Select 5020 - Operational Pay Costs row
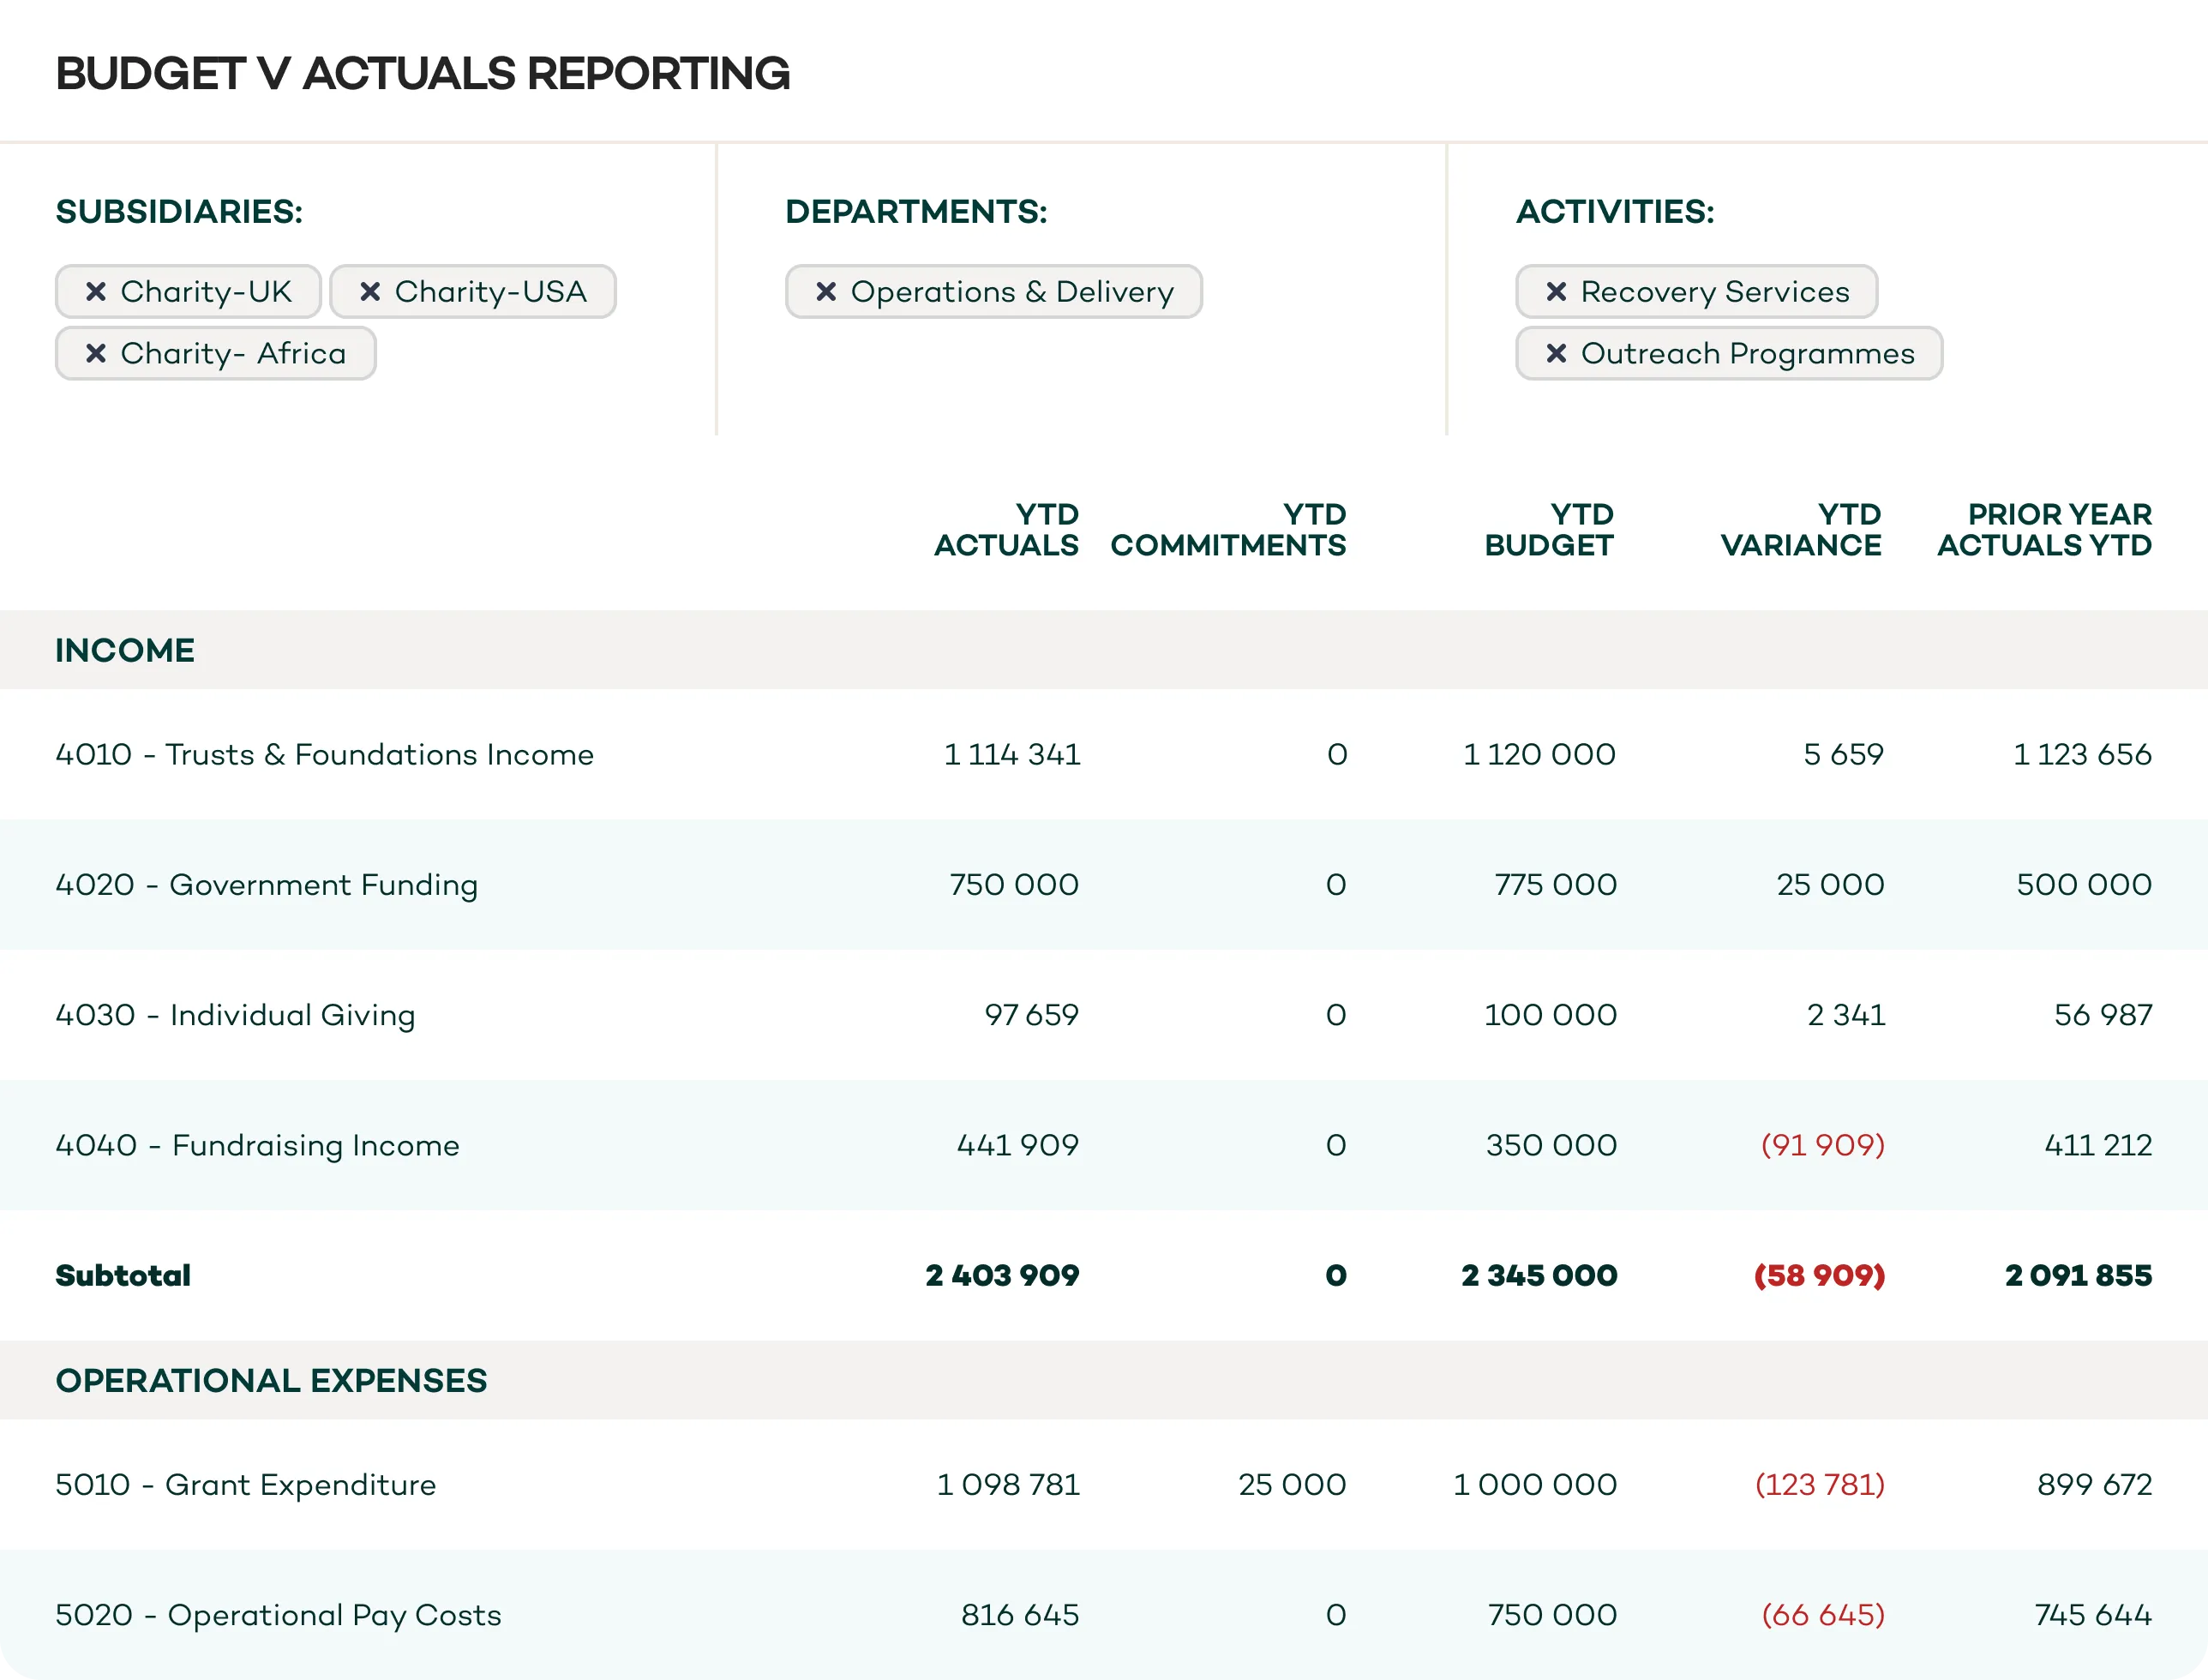Viewport: 2208px width, 1680px height. pos(1104,1615)
